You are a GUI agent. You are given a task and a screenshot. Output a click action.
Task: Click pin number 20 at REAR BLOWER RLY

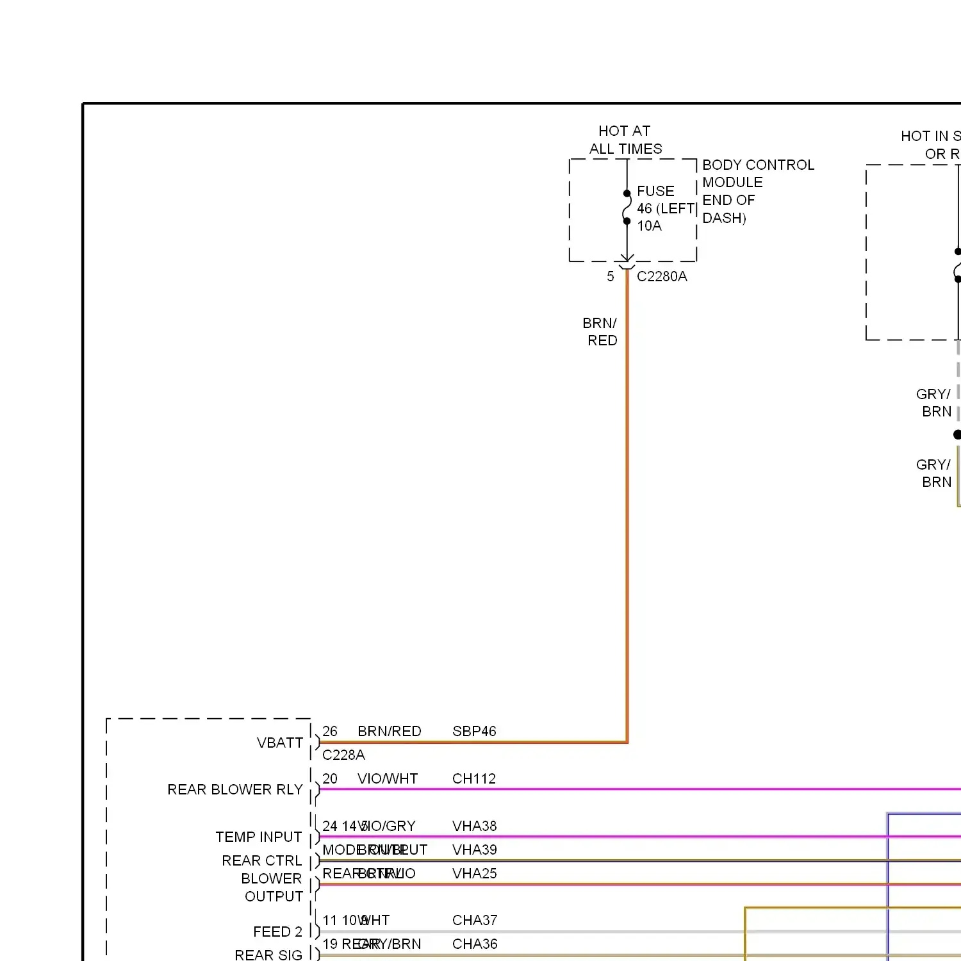pos(330,778)
